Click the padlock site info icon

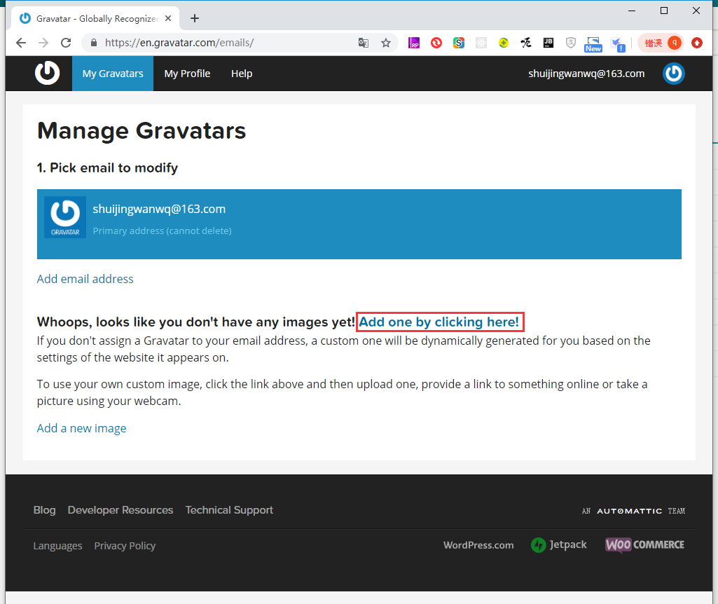[94, 43]
